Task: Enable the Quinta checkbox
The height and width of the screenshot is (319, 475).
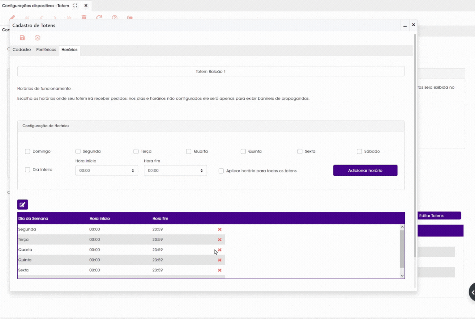Action: tap(243, 151)
